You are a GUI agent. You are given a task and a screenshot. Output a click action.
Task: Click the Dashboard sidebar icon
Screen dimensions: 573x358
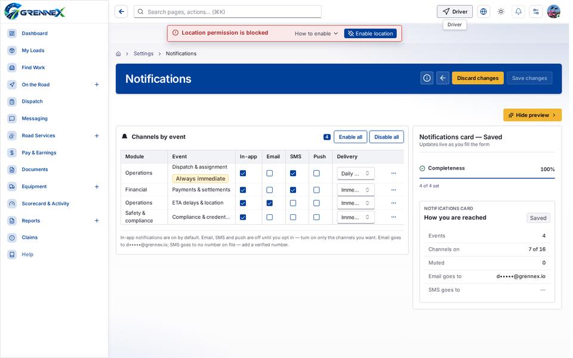point(12,33)
